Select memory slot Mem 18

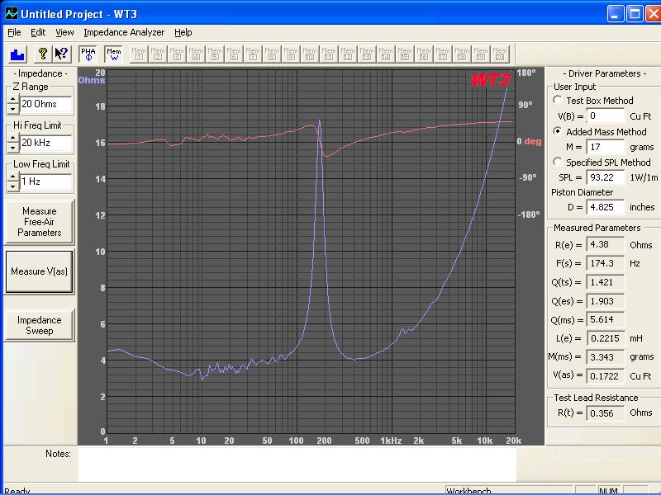[x=462, y=54]
